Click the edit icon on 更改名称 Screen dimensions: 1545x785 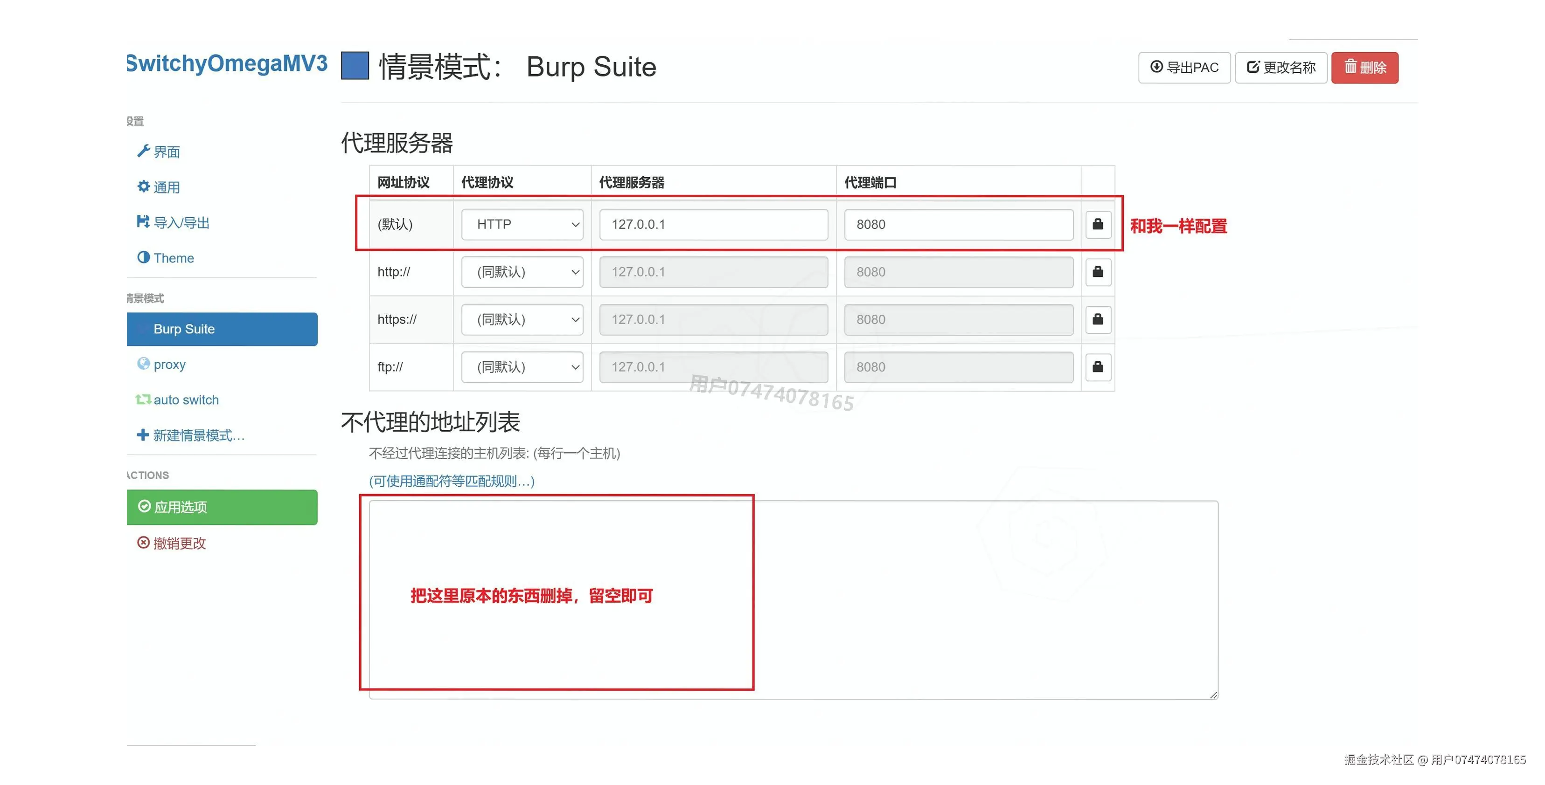pos(1253,67)
